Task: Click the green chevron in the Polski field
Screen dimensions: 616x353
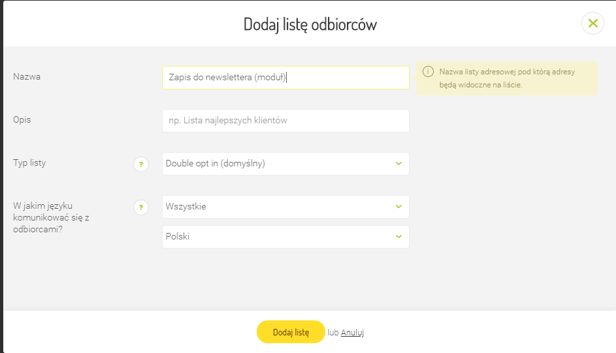Action: [x=398, y=237]
